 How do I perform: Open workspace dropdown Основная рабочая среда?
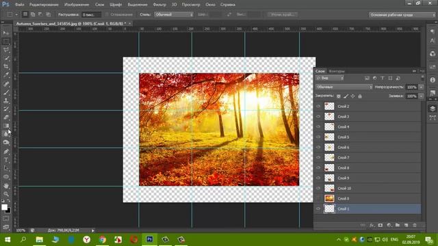[x=402, y=14]
